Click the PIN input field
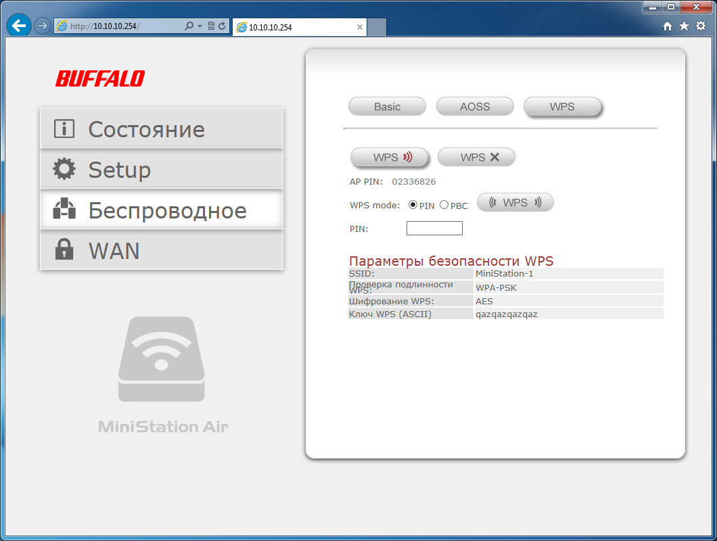Viewport: 717px width, 541px height. tap(434, 228)
